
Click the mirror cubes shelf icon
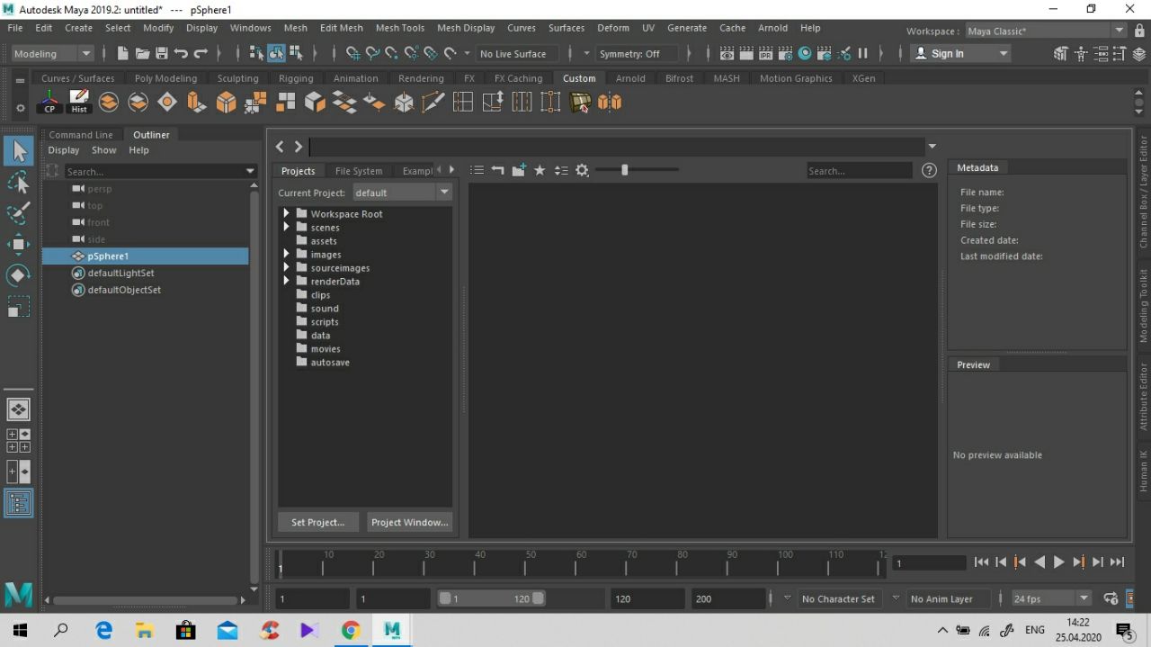pyautogui.click(x=610, y=102)
